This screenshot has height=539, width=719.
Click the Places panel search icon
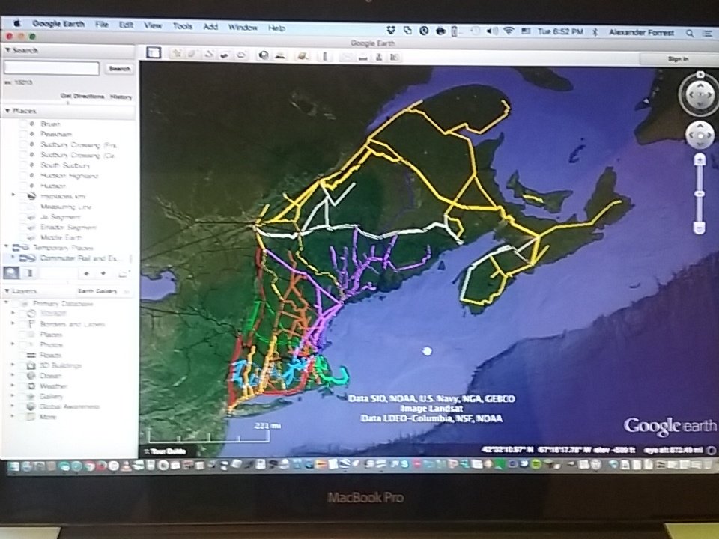point(11,272)
